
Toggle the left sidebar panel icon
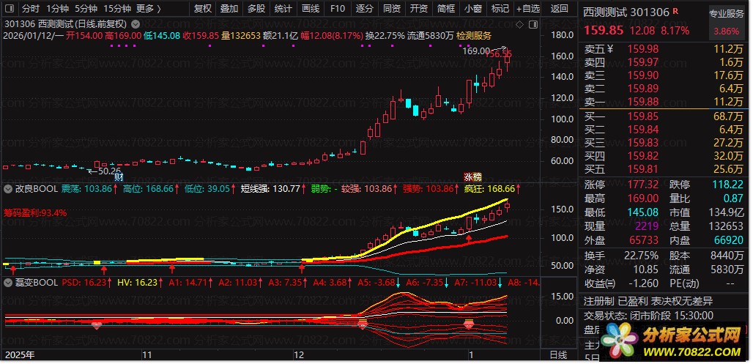tap(10, 8)
